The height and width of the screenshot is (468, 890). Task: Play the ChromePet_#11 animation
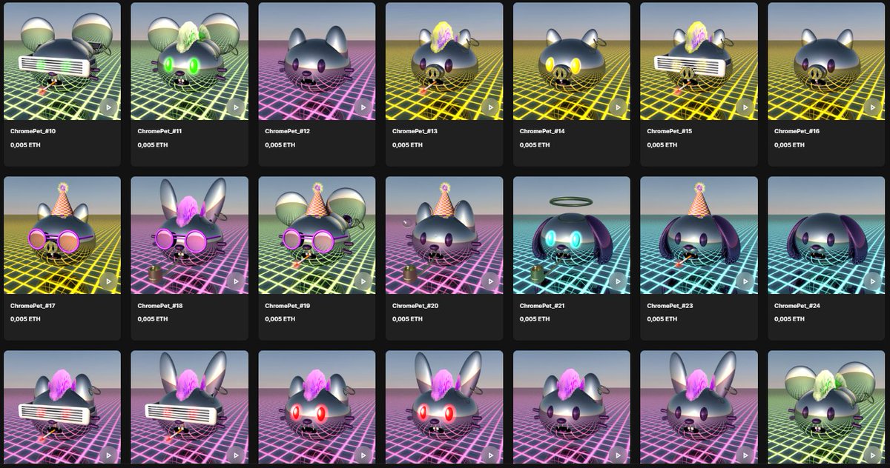coord(236,107)
